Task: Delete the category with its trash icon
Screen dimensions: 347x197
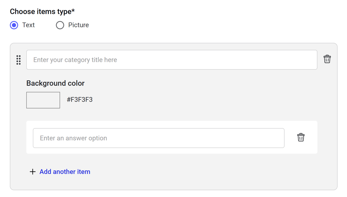Action: pyautogui.click(x=327, y=59)
